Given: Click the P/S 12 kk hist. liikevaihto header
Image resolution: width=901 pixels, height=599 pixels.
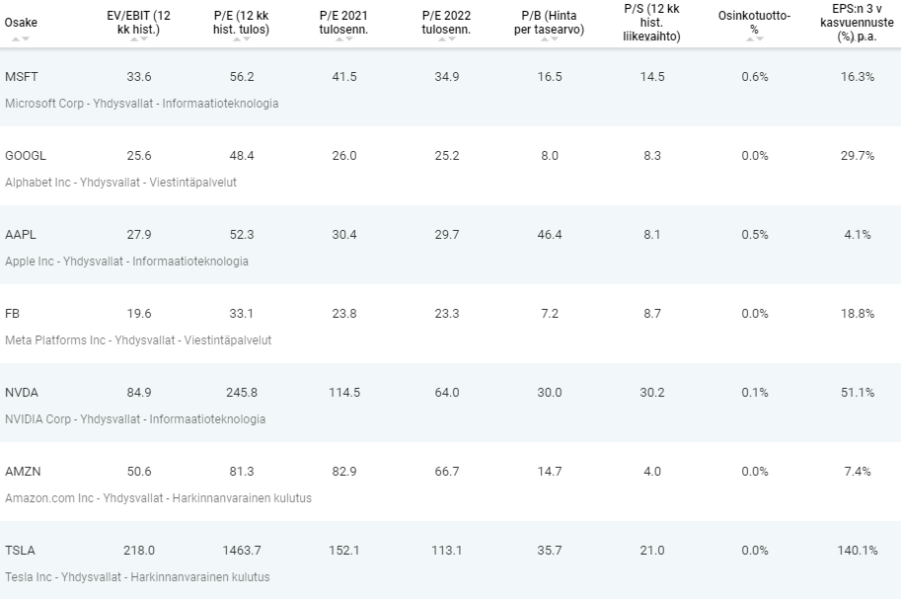Looking at the screenshot, I should click(651, 23).
